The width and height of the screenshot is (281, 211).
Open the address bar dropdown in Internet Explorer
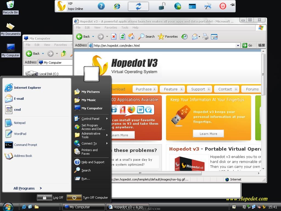tap(238, 46)
